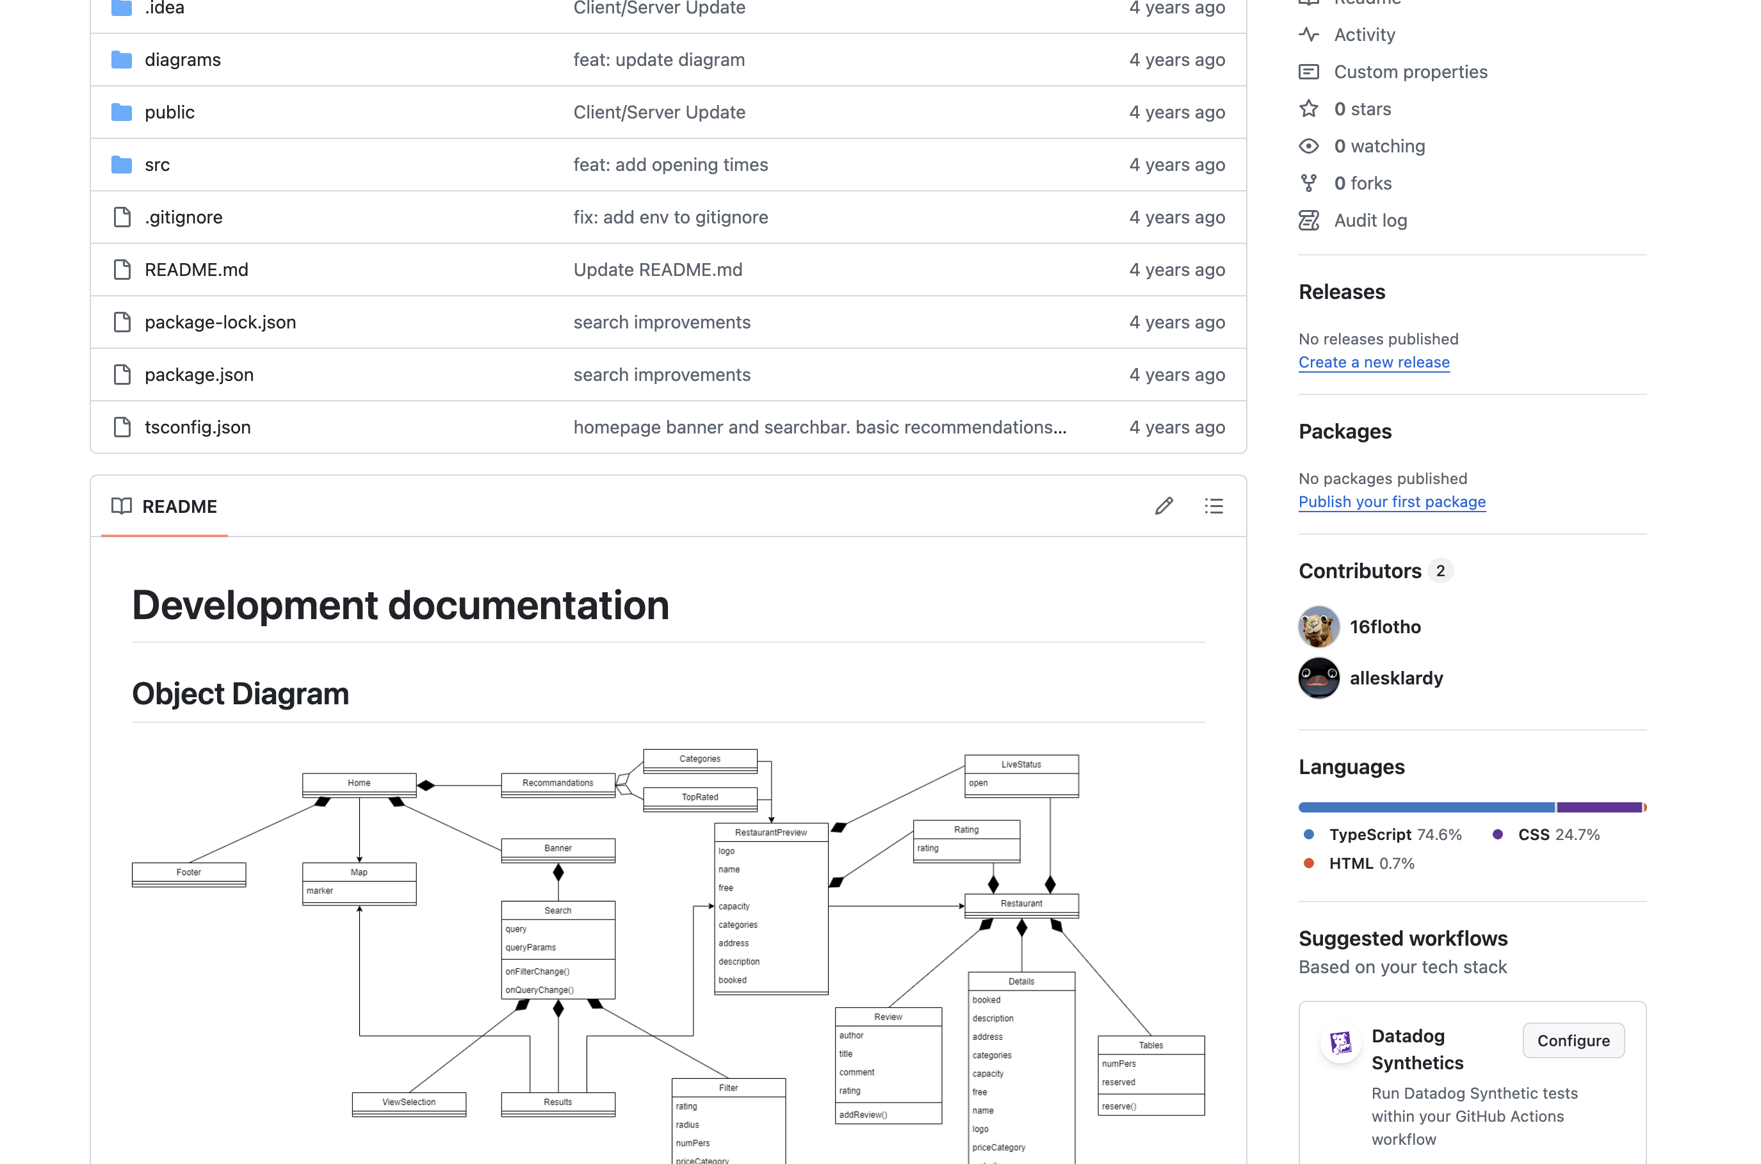Click the Custom properties icon
1761x1164 pixels.
pyautogui.click(x=1308, y=72)
